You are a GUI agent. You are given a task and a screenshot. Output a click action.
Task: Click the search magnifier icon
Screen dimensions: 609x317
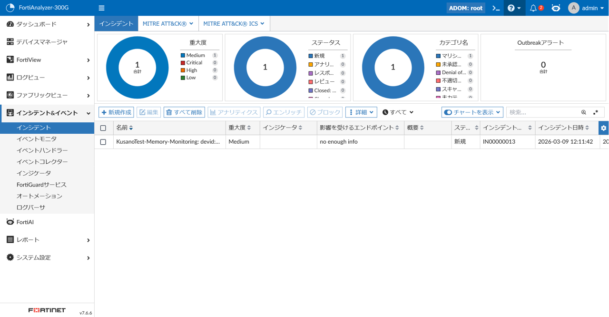(584, 112)
